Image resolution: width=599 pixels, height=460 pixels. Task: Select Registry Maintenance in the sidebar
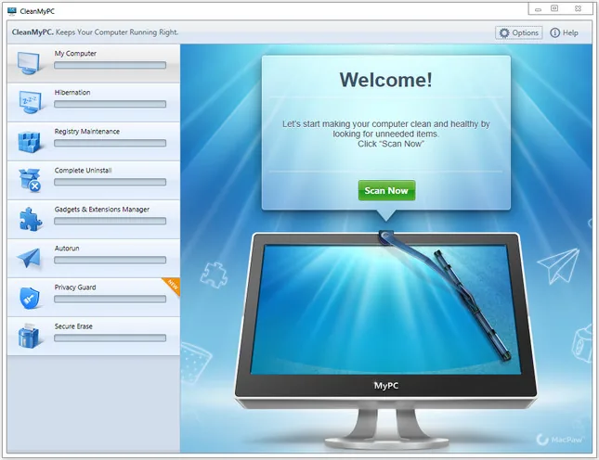point(94,142)
